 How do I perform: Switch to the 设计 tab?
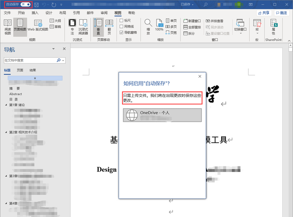[x=49, y=13]
